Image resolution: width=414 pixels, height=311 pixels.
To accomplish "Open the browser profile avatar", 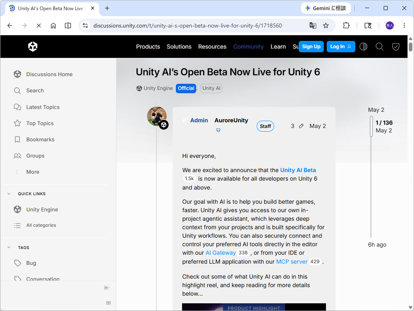I will pyautogui.click(x=390, y=26).
